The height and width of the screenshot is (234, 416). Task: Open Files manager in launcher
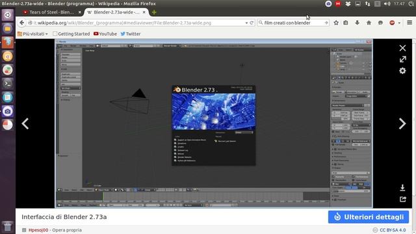pos(7,29)
